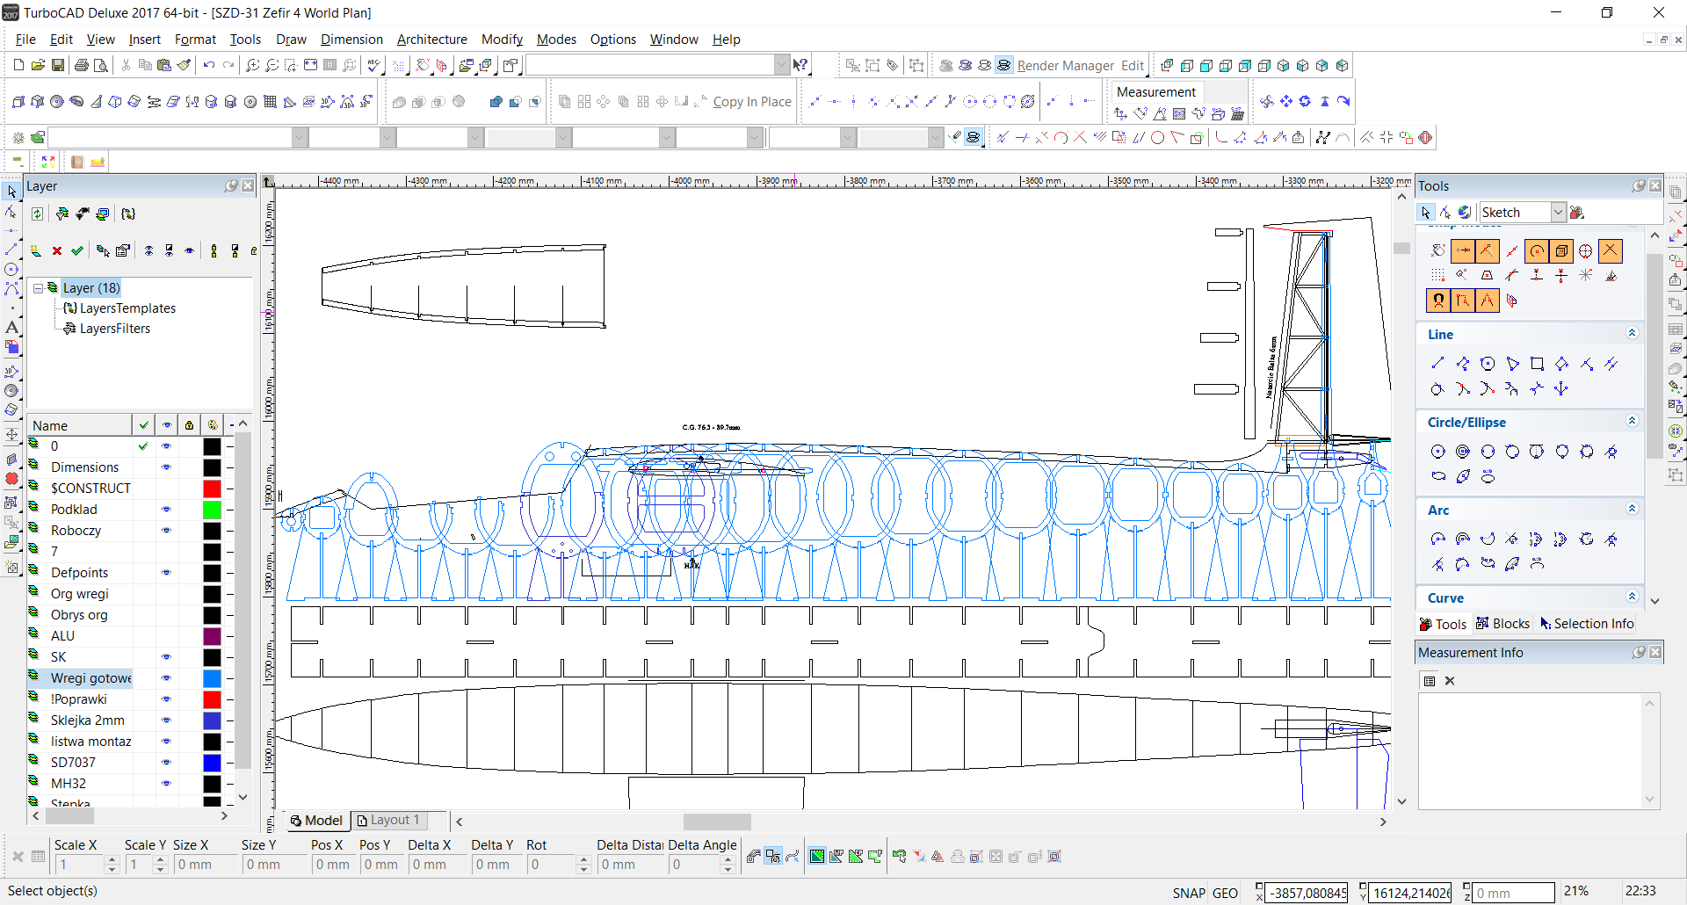Collapse the Arc tools group
Image resolution: width=1687 pixels, height=905 pixels.
pyautogui.click(x=1632, y=509)
